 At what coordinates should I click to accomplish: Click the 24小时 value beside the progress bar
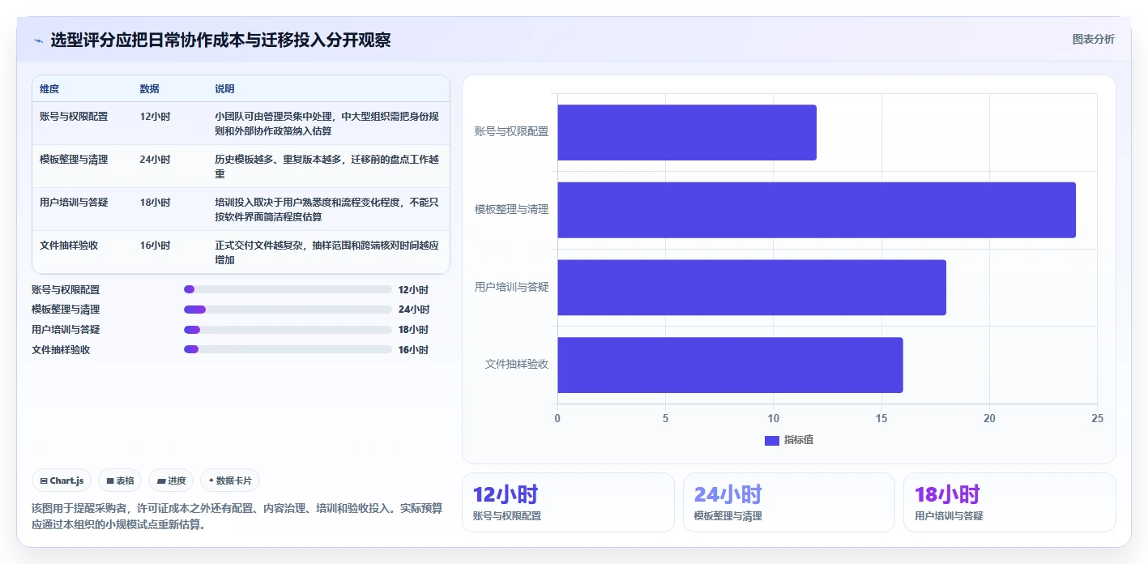click(x=413, y=310)
